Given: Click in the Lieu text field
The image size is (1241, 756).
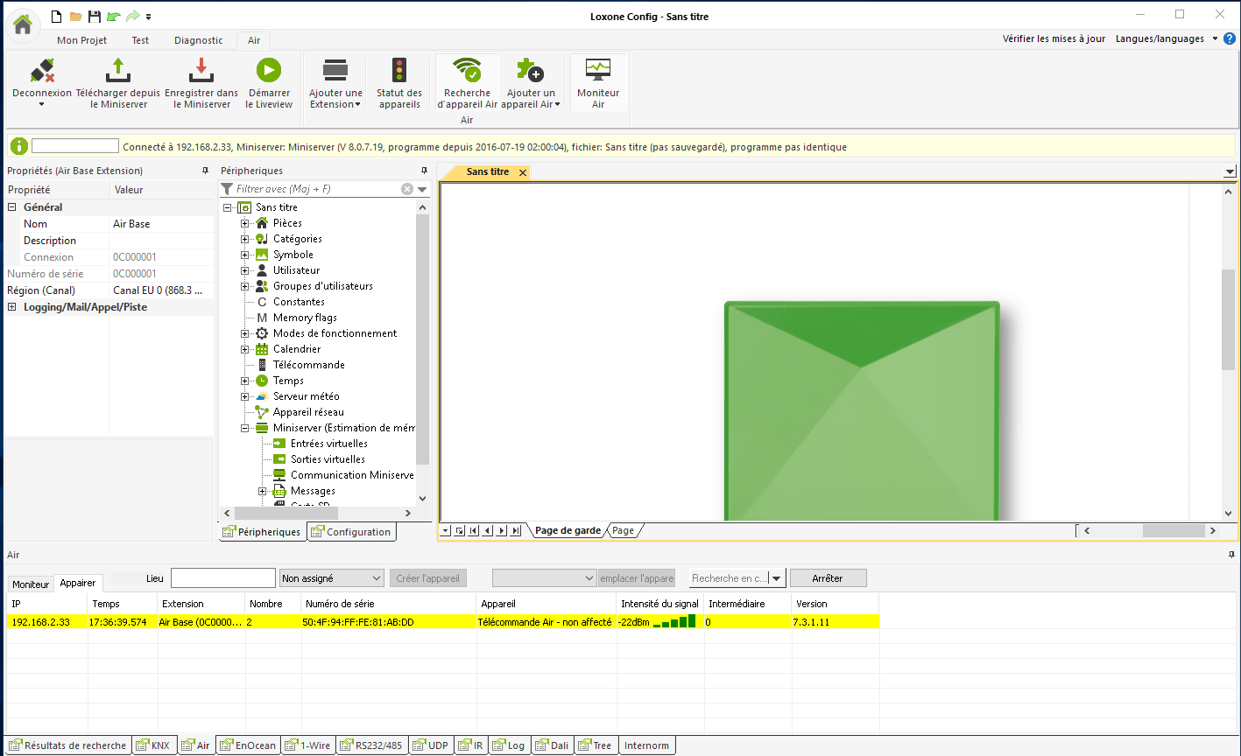Looking at the screenshot, I should pos(223,578).
